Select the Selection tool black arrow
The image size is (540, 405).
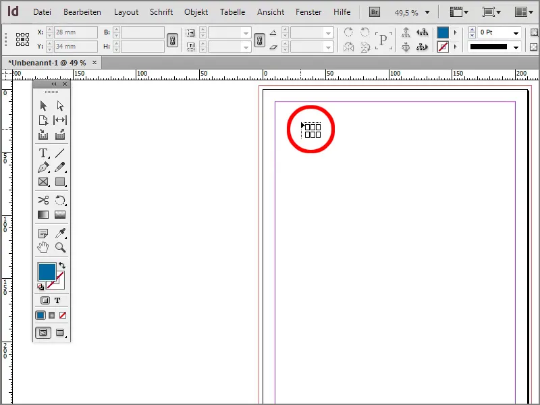point(43,106)
